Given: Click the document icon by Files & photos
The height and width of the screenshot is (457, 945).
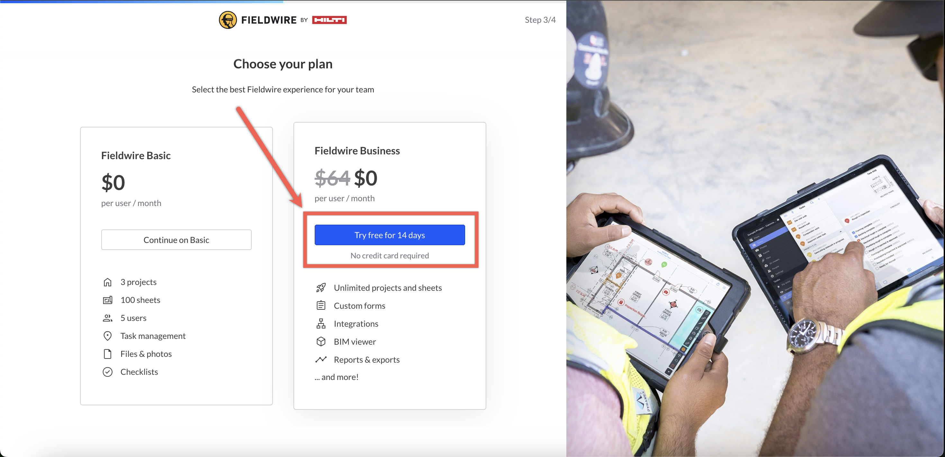Looking at the screenshot, I should point(107,354).
